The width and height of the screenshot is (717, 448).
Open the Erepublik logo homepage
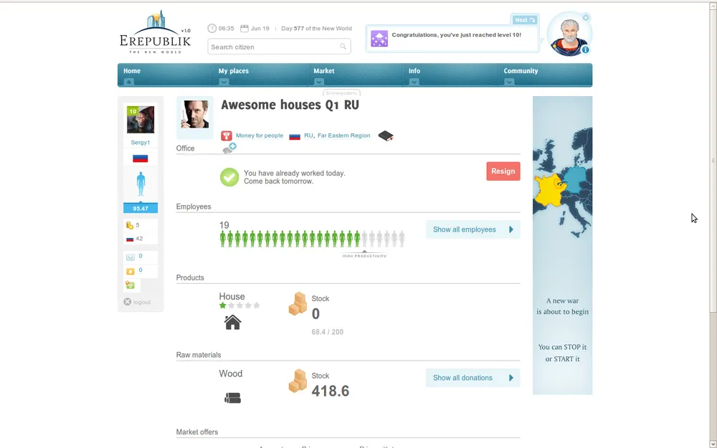[x=155, y=32]
